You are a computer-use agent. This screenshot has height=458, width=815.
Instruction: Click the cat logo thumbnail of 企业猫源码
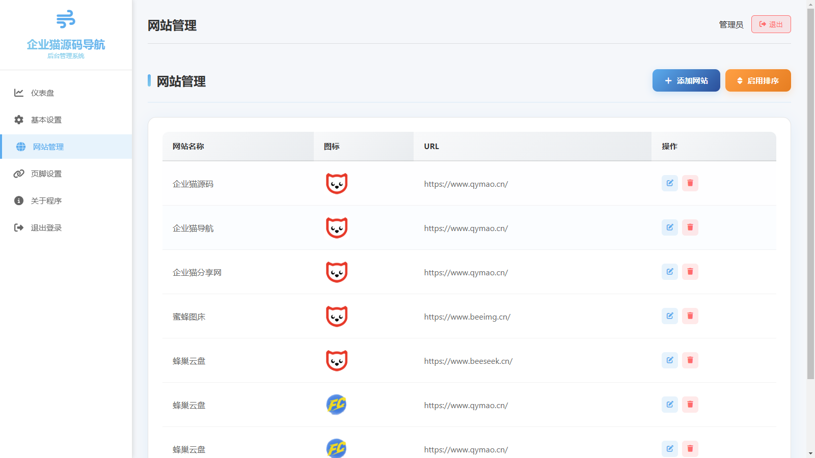click(337, 184)
